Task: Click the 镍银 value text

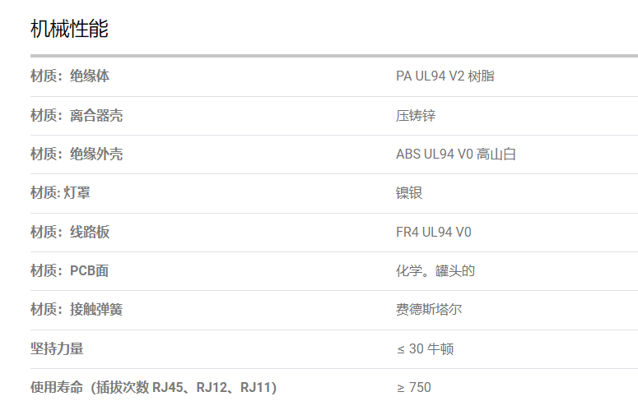Action: pyautogui.click(x=409, y=192)
